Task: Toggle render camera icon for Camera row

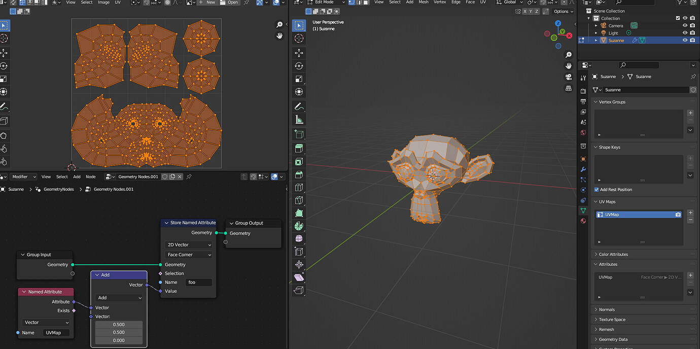Action: [x=692, y=25]
